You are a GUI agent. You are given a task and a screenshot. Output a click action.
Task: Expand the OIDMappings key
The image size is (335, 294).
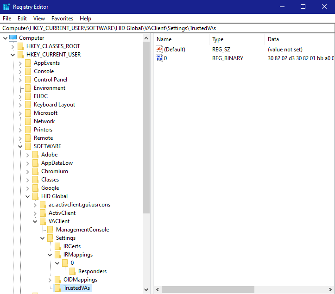pos(50,280)
